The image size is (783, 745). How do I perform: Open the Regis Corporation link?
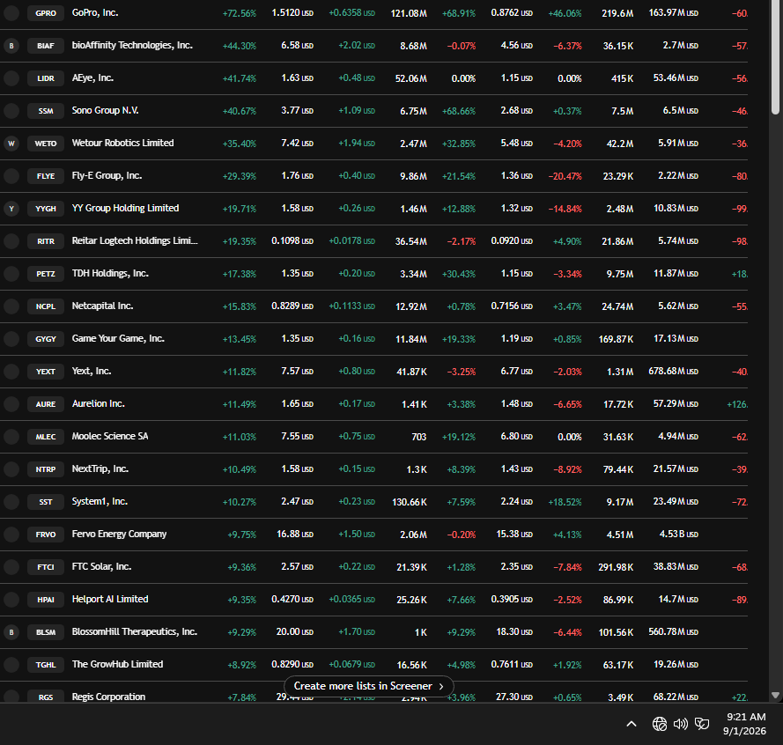click(x=108, y=697)
